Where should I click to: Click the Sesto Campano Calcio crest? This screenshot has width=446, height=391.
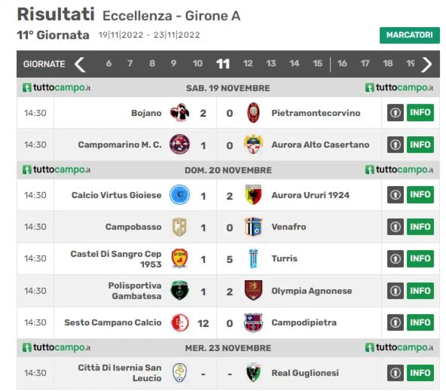[179, 323]
